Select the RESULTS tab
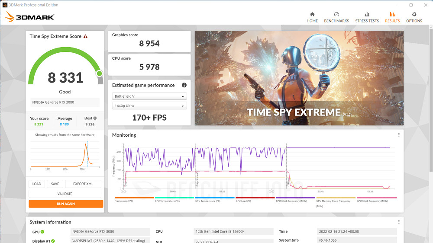The height and width of the screenshot is (243, 433). [392, 17]
